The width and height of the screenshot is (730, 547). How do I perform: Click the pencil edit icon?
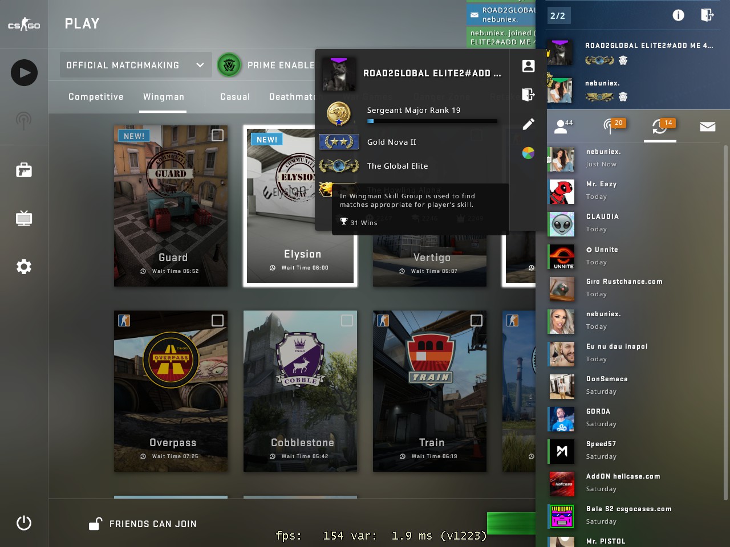[528, 124]
